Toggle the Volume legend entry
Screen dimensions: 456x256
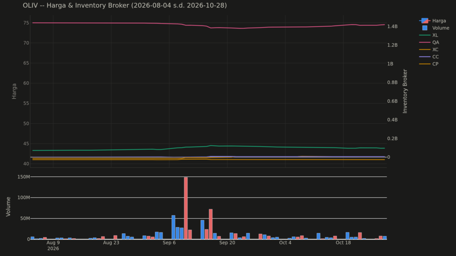[436, 28]
